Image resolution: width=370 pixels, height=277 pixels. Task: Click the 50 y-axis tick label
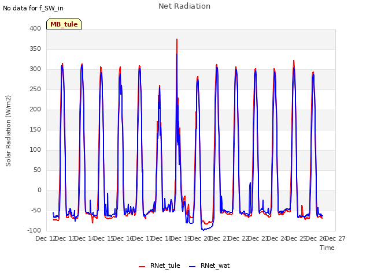(x=37, y=170)
